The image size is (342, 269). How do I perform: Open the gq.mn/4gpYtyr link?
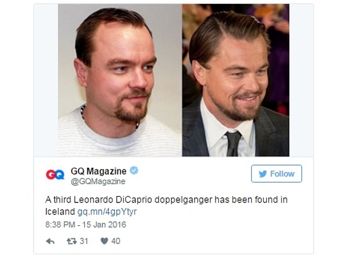click(x=107, y=212)
